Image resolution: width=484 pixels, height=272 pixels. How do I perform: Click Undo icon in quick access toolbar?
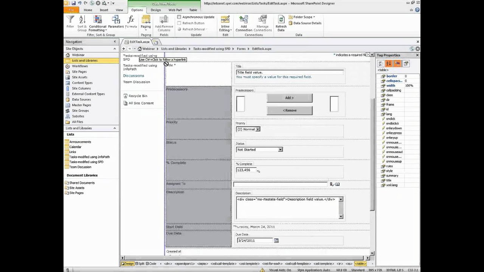point(79,3)
